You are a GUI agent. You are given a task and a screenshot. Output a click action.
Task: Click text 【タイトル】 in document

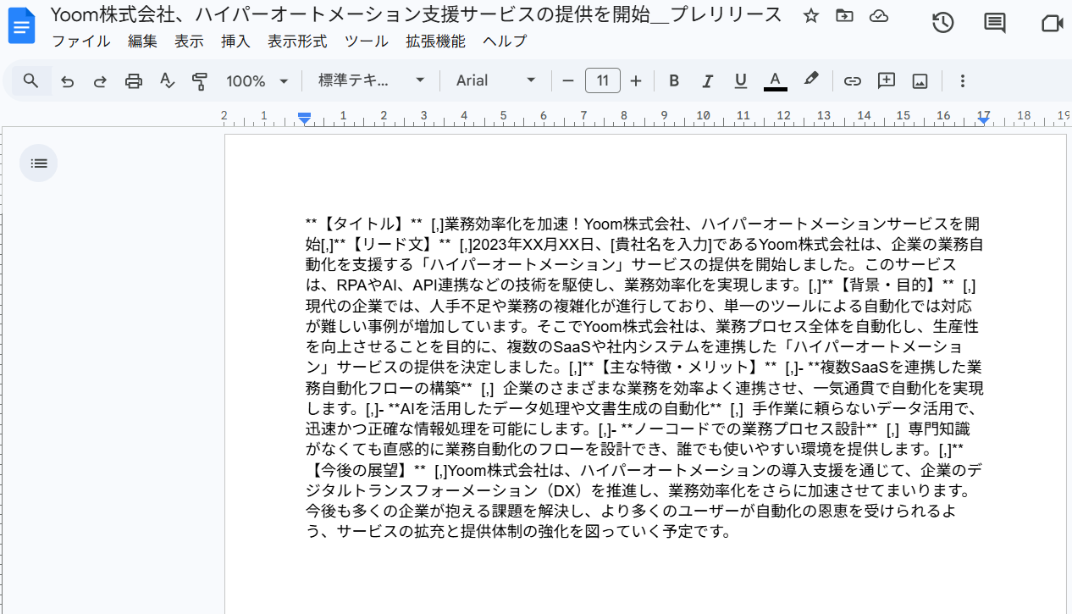tap(362, 224)
